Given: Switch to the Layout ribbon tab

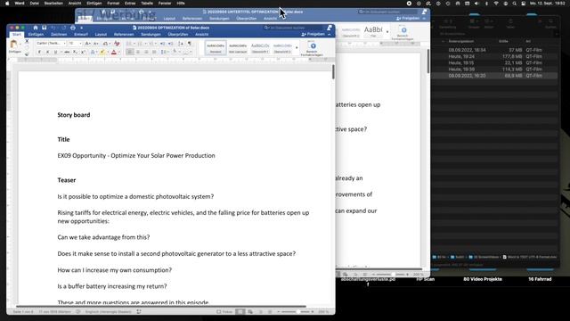Looking at the screenshot, I should pos(101,34).
